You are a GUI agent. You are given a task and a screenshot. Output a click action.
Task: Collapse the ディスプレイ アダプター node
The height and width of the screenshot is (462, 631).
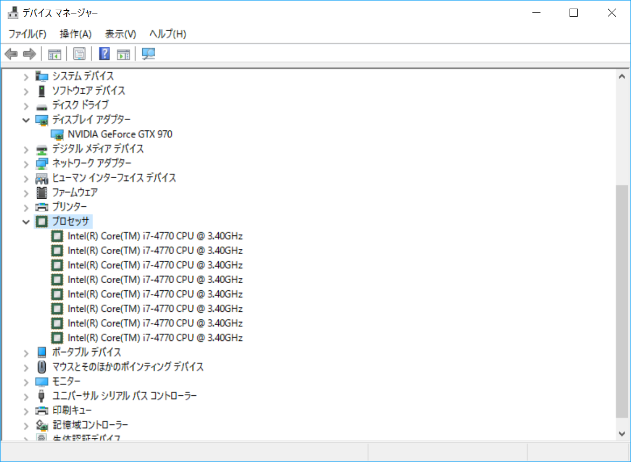(x=26, y=120)
